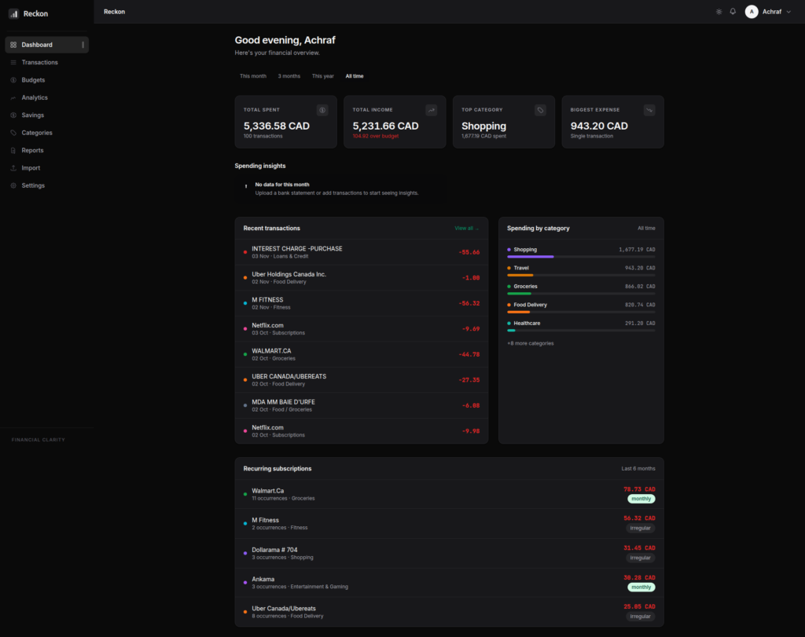Open notifications bell icon
The width and height of the screenshot is (805, 637).
(x=733, y=11)
